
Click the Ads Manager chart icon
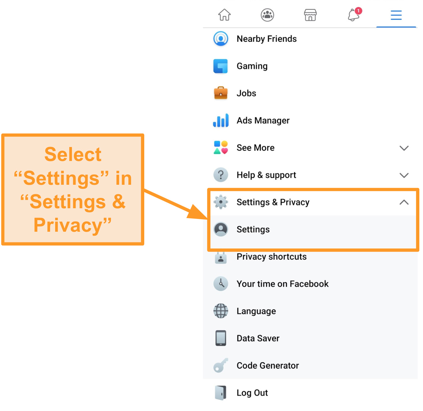221,120
